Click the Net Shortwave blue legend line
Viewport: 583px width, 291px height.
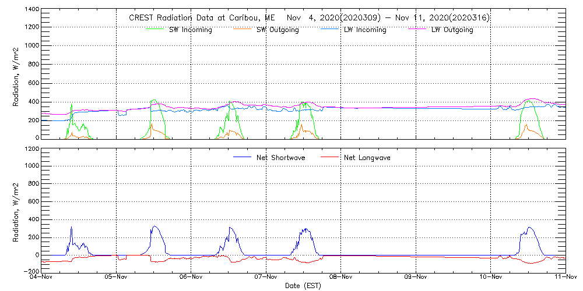243,157
